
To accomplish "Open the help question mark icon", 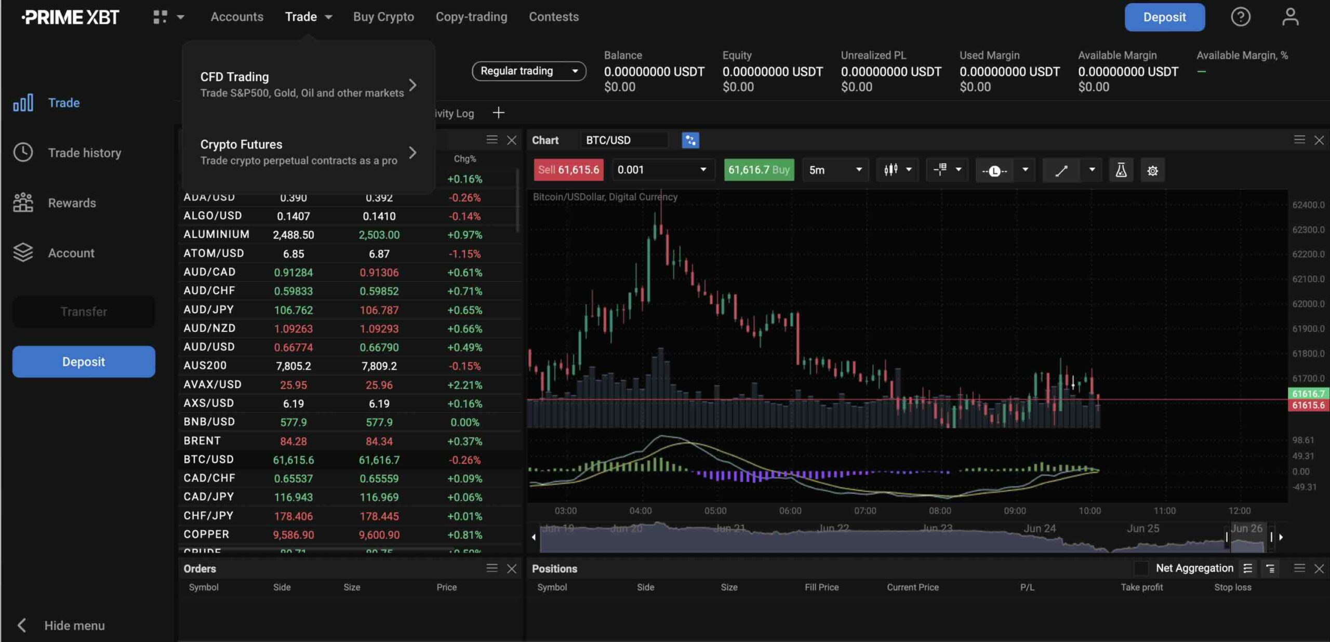I will 1240,17.
